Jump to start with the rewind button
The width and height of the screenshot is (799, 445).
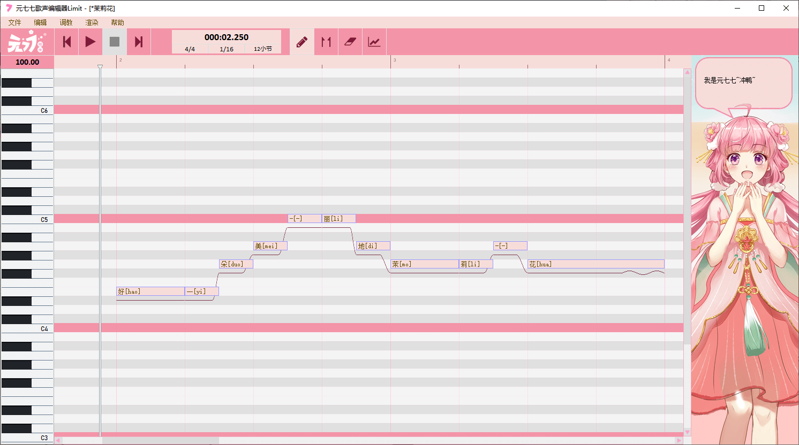click(66, 42)
